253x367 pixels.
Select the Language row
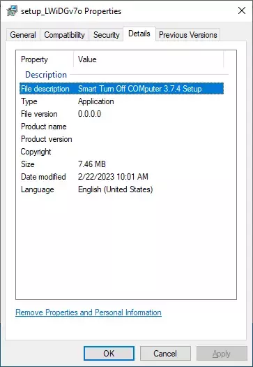coord(121,189)
